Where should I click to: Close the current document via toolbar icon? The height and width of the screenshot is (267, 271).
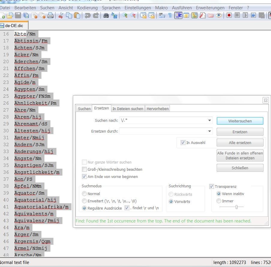pyautogui.click(x=35, y=16)
